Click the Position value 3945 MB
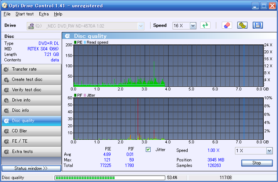 [216, 160]
